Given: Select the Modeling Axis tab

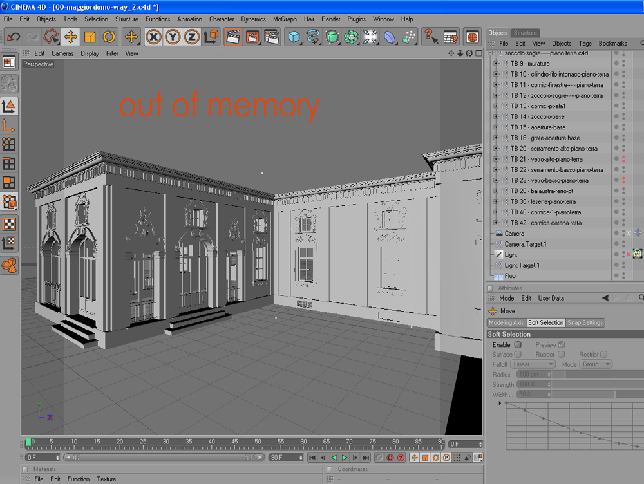Looking at the screenshot, I should click(506, 322).
